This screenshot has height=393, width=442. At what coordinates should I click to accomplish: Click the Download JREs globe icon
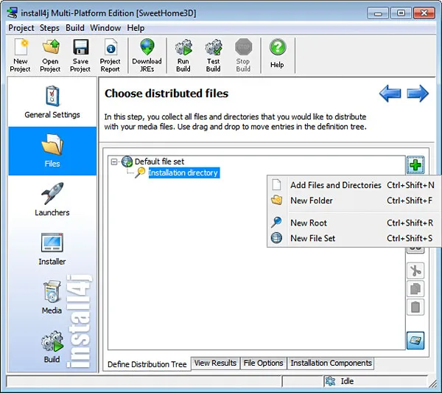click(147, 55)
